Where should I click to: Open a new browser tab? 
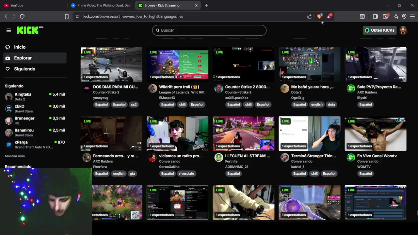tap(206, 5)
